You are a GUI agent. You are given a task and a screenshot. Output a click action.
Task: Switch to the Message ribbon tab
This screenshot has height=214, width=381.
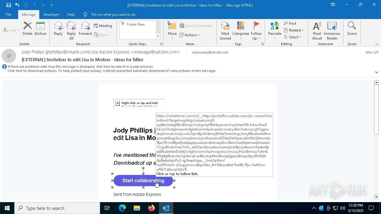tap(29, 15)
